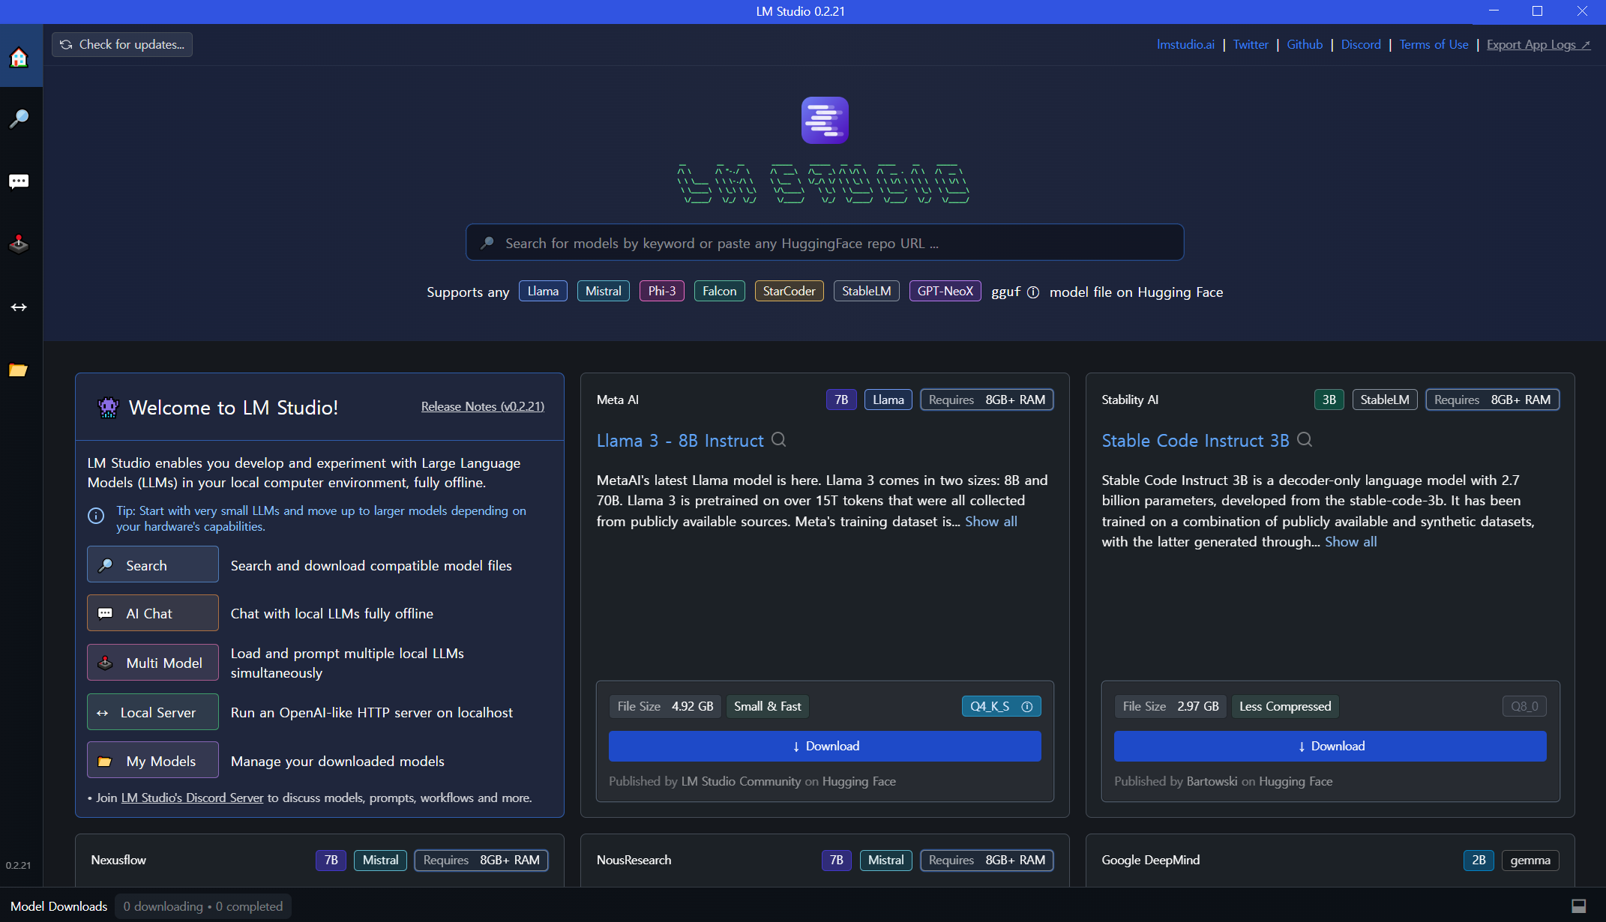
Task: Download the Stable Code Instruct 3B model
Action: (1330, 747)
